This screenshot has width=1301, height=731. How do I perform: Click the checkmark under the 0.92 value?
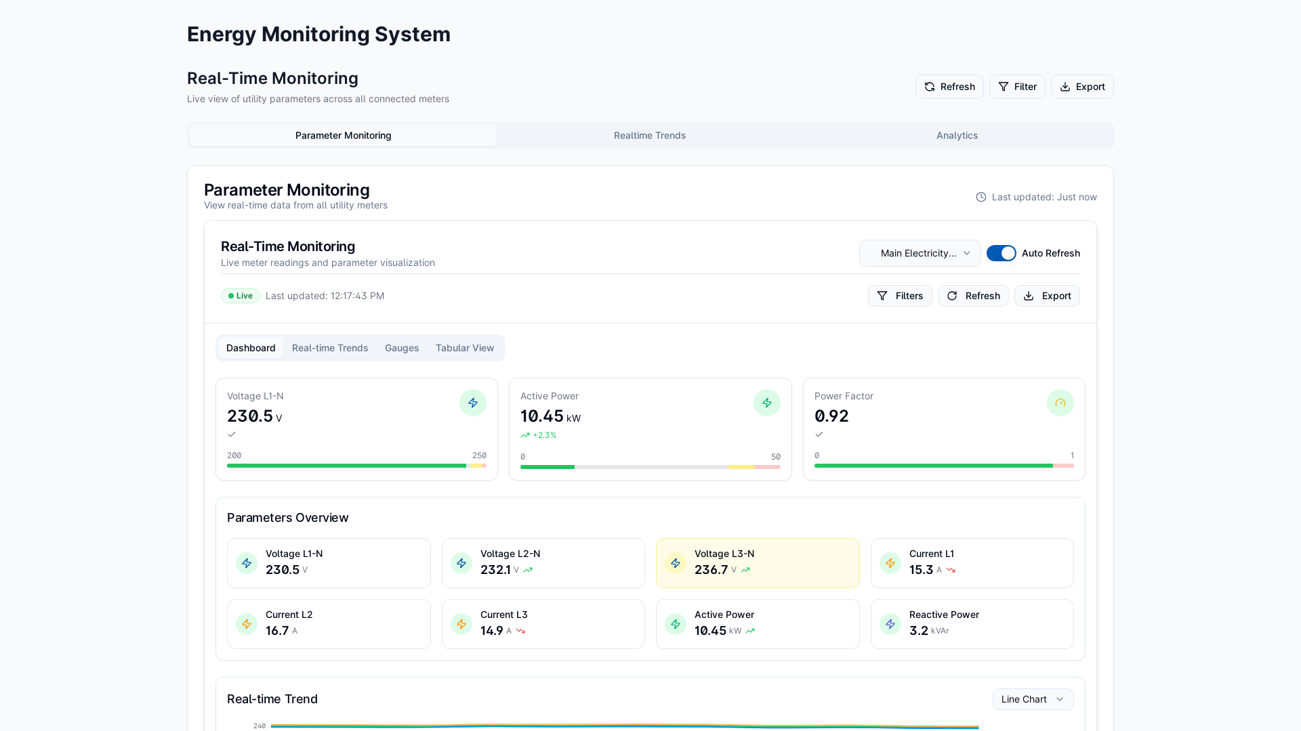coord(819,435)
